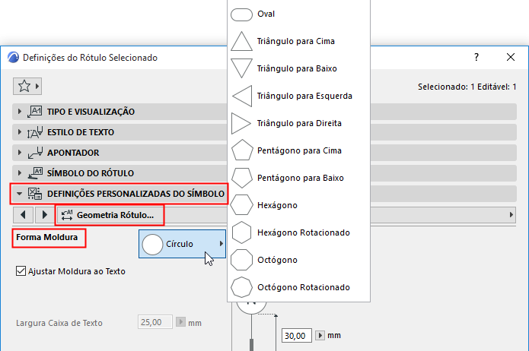This screenshot has width=529, height=351.
Task: Pick Triângulo para Direita shape
Action: [x=298, y=123]
